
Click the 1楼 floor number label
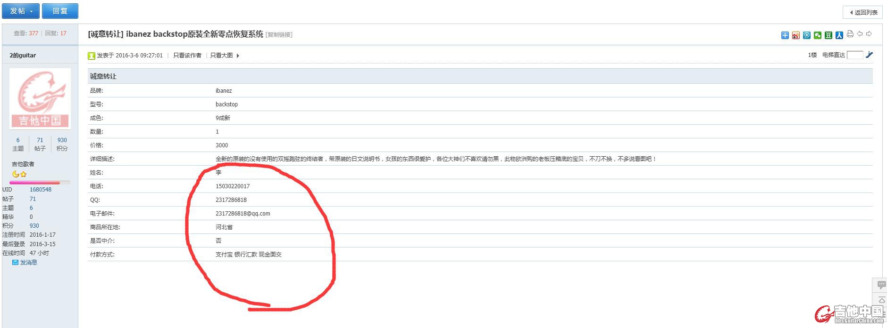tap(812, 56)
